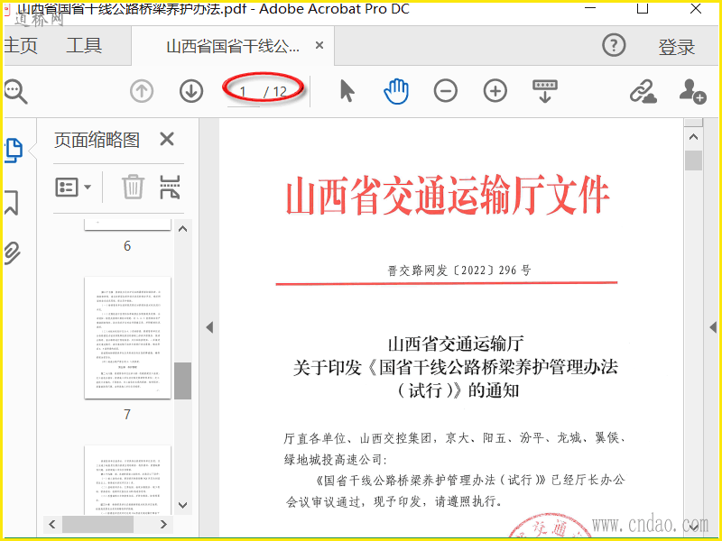Screen dimensions: 722x541
Task: Open Page Thumbnails sidebar icon
Action: [x=14, y=151]
